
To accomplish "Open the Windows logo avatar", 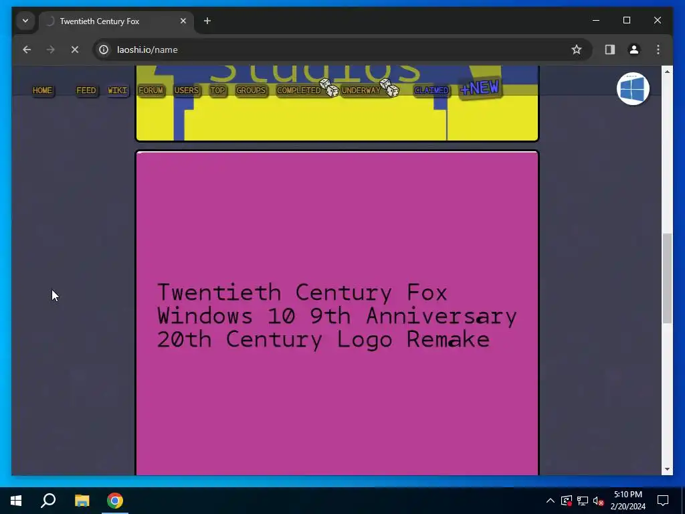I will click(633, 89).
